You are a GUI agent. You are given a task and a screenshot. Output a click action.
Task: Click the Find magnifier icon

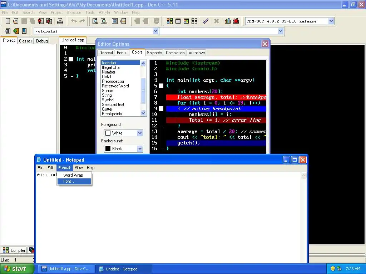point(95,21)
